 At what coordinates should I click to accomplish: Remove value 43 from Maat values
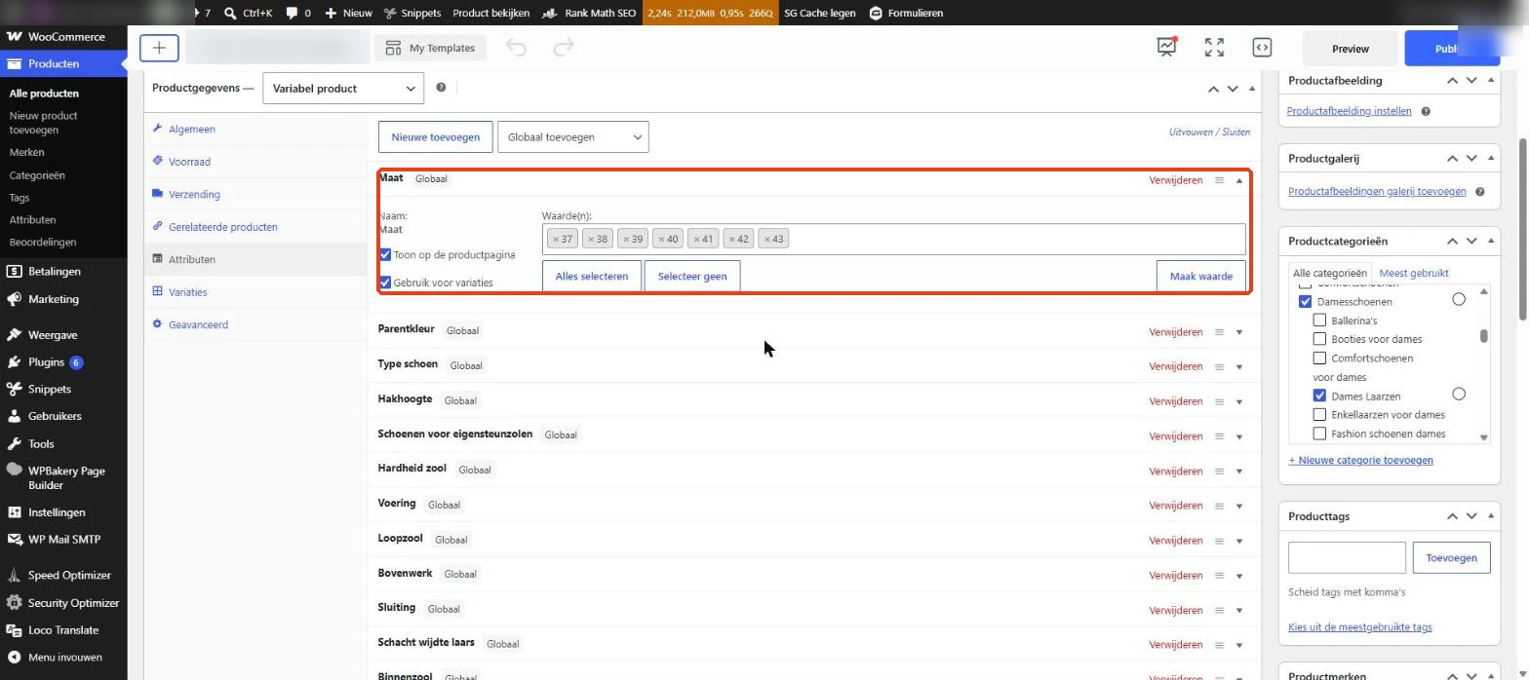[x=766, y=239]
